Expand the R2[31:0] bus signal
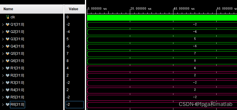This screenshot has height=110, width=237. (x=3, y=75)
